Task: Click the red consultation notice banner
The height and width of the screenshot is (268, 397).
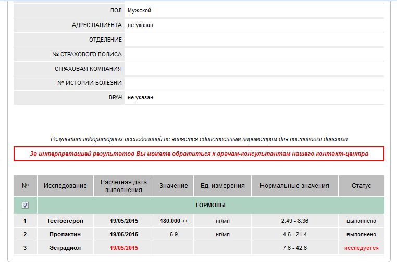Action: tap(198, 154)
